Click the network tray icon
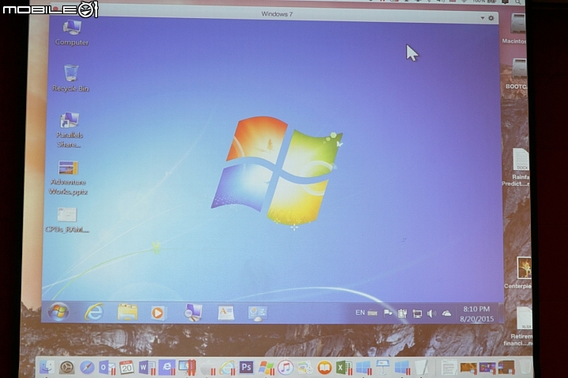The height and width of the screenshot is (378, 568). (x=417, y=313)
